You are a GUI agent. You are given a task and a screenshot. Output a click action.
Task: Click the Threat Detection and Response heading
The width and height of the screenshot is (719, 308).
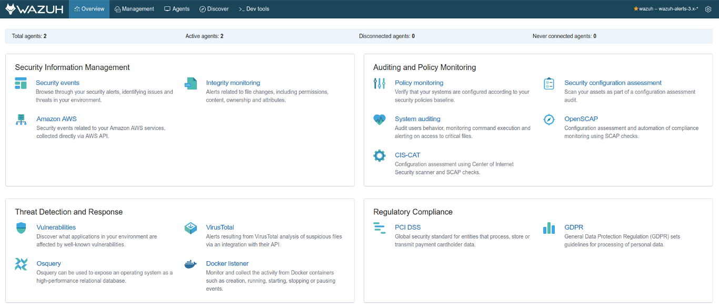pyautogui.click(x=69, y=212)
